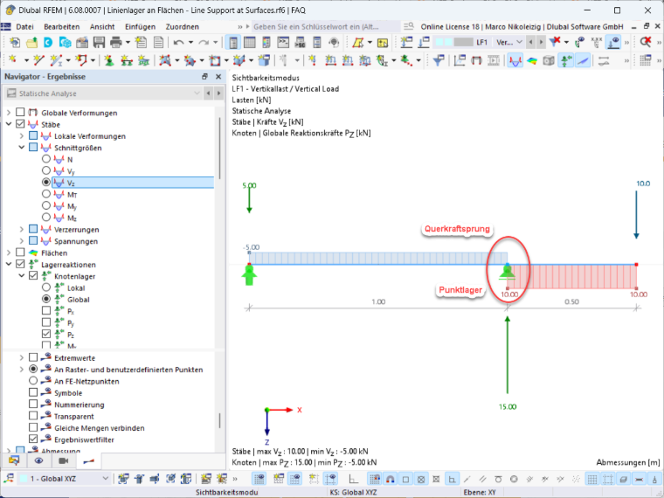Close the Navigator panel
664x498 pixels.
218,77
